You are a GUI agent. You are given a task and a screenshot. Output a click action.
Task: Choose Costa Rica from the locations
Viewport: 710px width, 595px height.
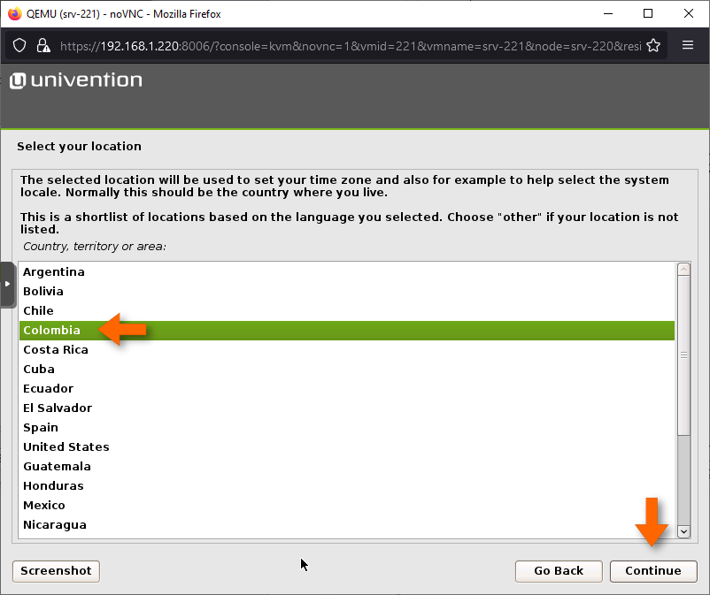pos(56,350)
